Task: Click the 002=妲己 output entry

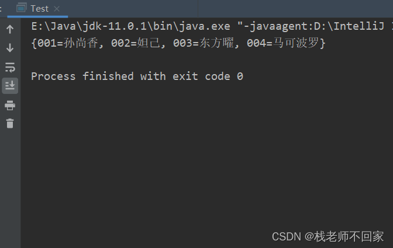Action: (135, 43)
